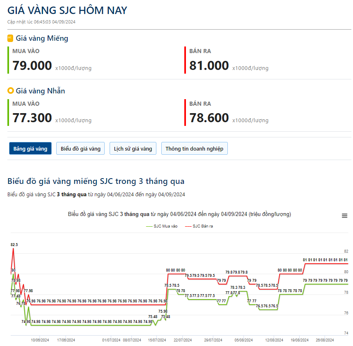Click the Giá vàng Miếng heading

click(42, 38)
